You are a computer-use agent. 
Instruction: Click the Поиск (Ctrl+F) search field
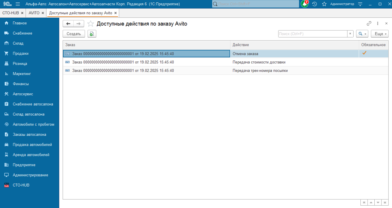pos(313,34)
